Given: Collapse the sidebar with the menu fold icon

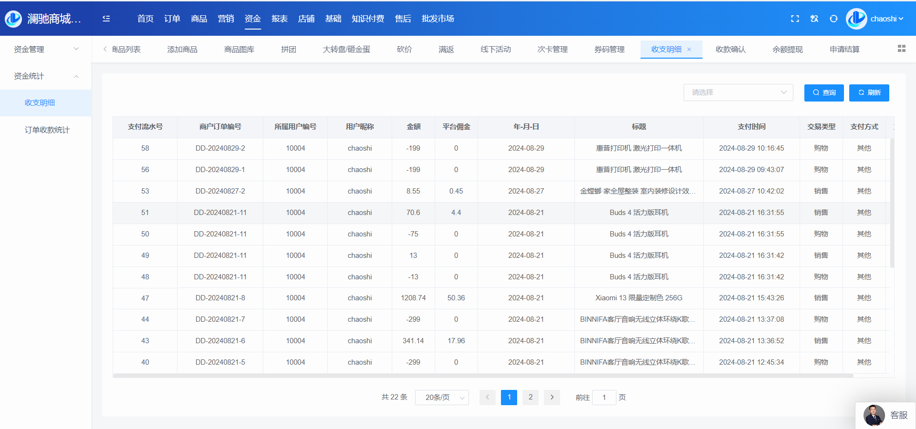Looking at the screenshot, I should 106,19.
